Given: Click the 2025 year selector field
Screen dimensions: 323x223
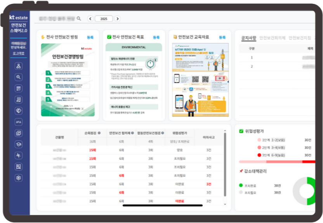Looking at the screenshot, I should tap(104, 19).
